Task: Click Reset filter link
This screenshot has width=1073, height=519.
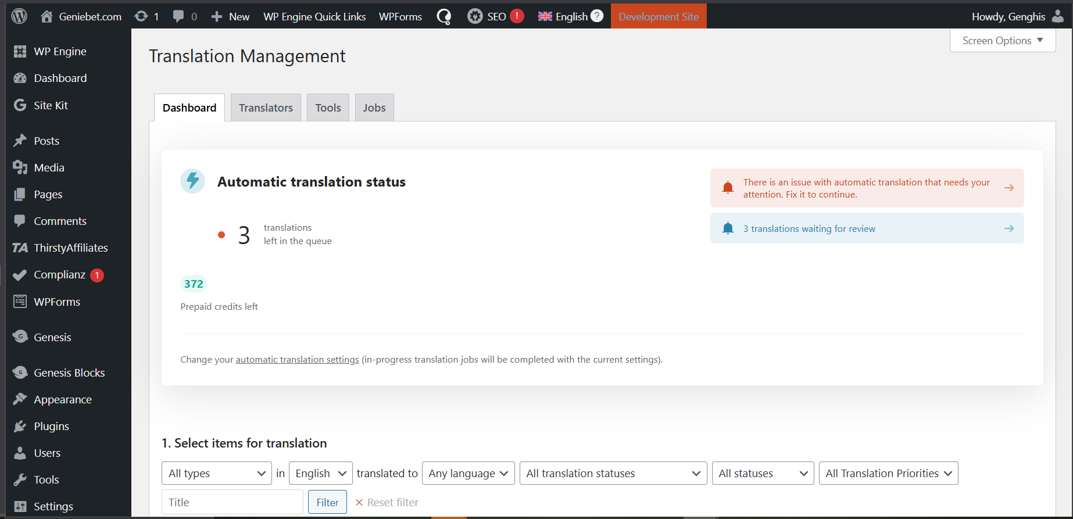Action: (387, 502)
